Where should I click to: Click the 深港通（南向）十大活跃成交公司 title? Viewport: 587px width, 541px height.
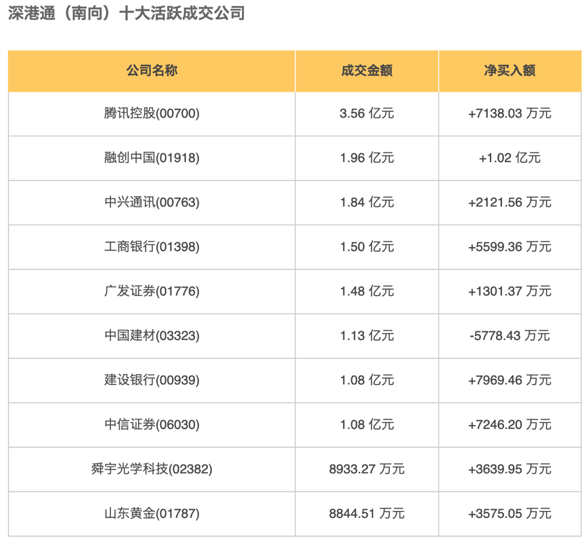coord(126,14)
